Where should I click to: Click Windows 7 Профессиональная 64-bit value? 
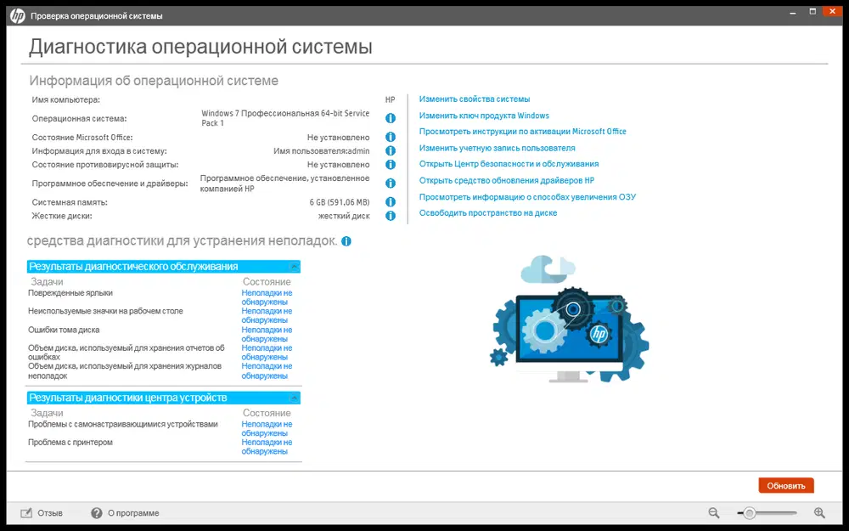point(285,118)
